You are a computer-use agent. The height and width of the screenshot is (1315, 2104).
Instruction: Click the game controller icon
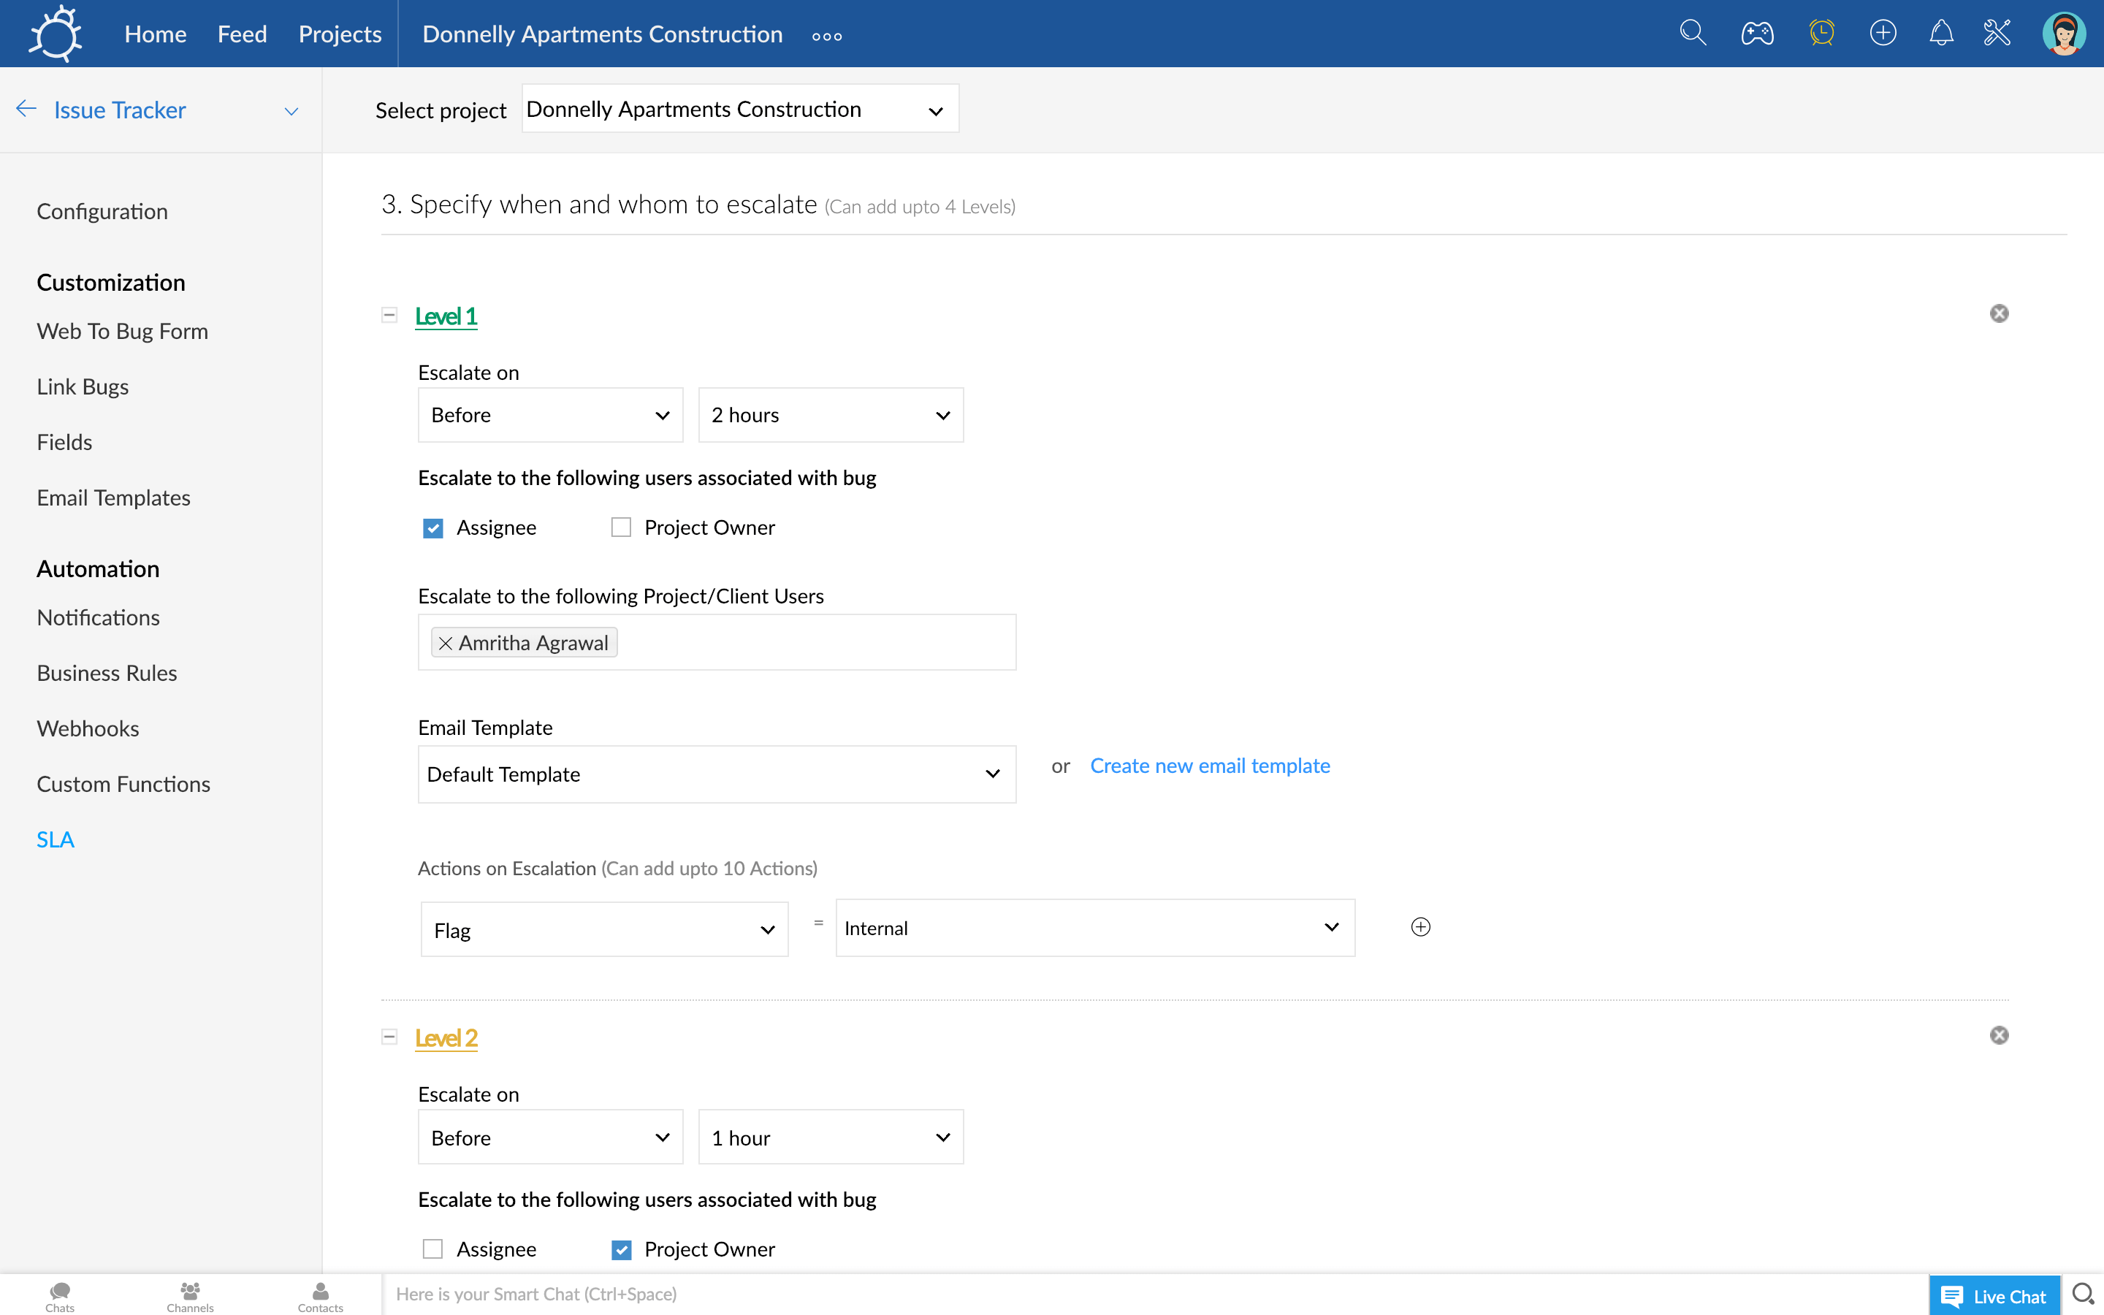(1757, 33)
